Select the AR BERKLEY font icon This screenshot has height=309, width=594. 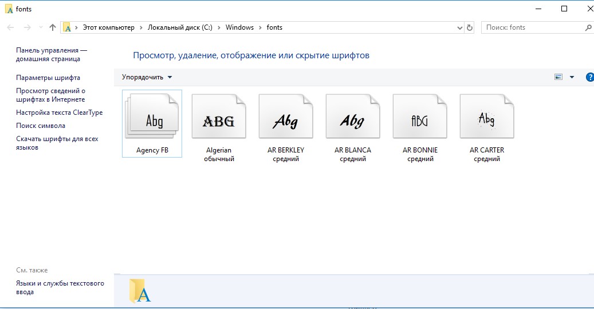(x=286, y=117)
